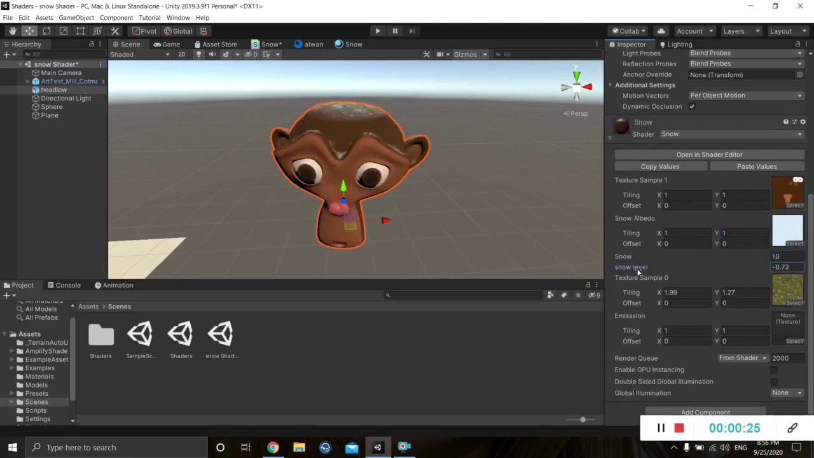This screenshot has width=814, height=458.
Task: Click the Snow Albedo texture swatch
Action: (x=788, y=231)
